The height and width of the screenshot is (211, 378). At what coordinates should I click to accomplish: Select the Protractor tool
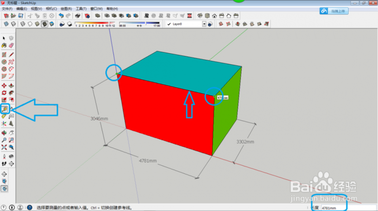pyautogui.click(x=4, y=116)
